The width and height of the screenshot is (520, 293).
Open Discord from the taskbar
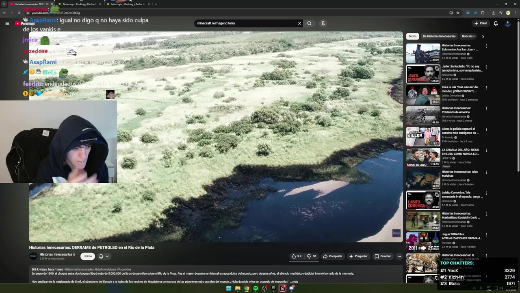(x=291, y=288)
